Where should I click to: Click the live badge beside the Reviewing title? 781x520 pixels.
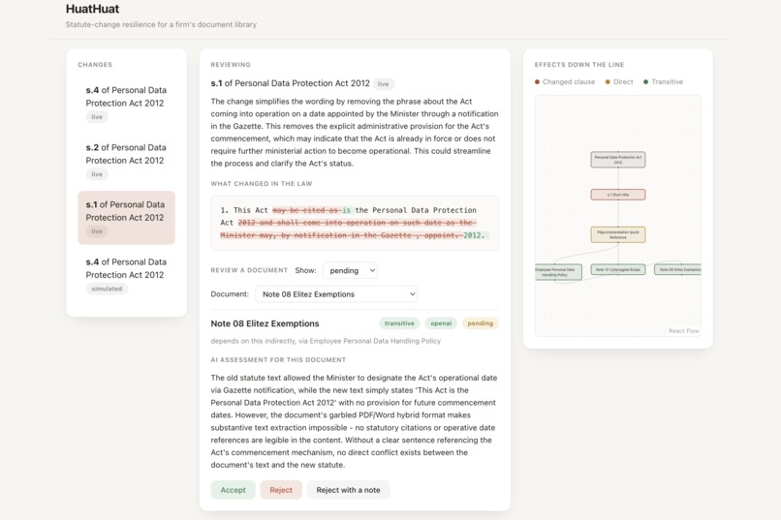tap(383, 84)
